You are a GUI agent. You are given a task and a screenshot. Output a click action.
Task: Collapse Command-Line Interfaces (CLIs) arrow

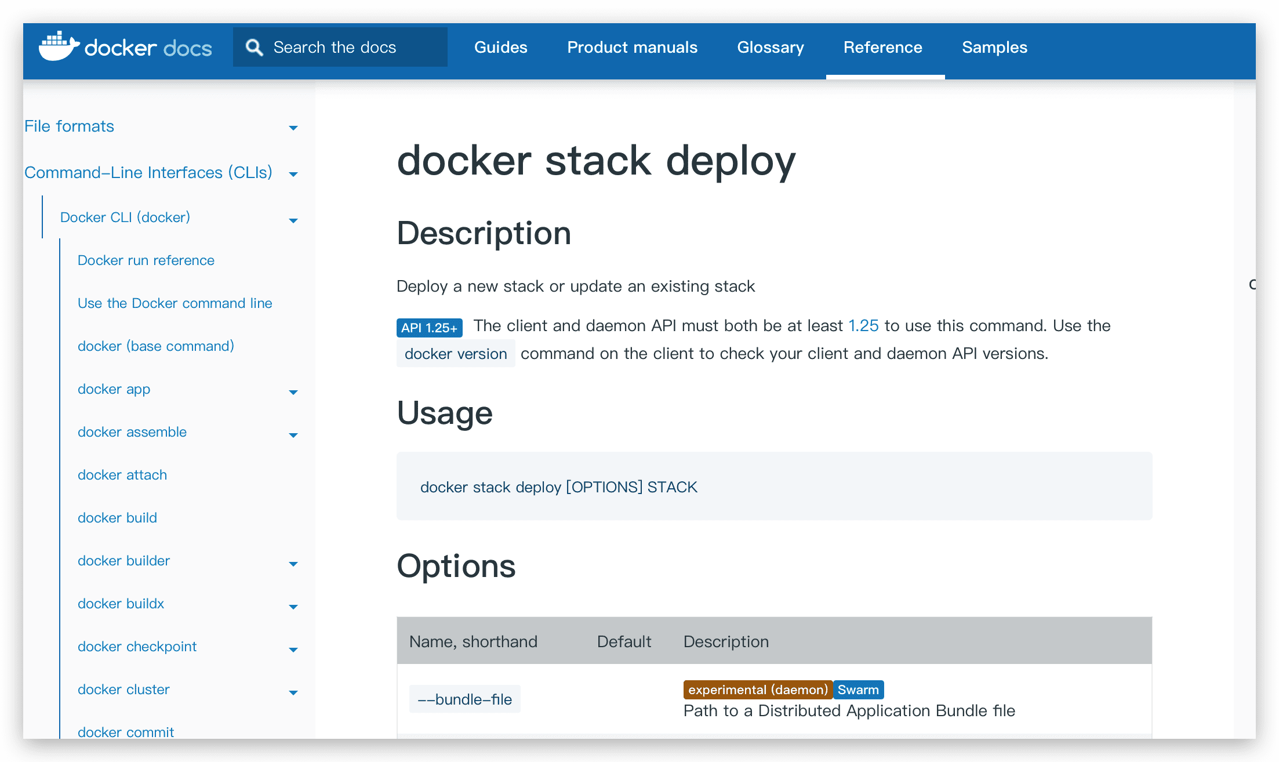point(293,174)
